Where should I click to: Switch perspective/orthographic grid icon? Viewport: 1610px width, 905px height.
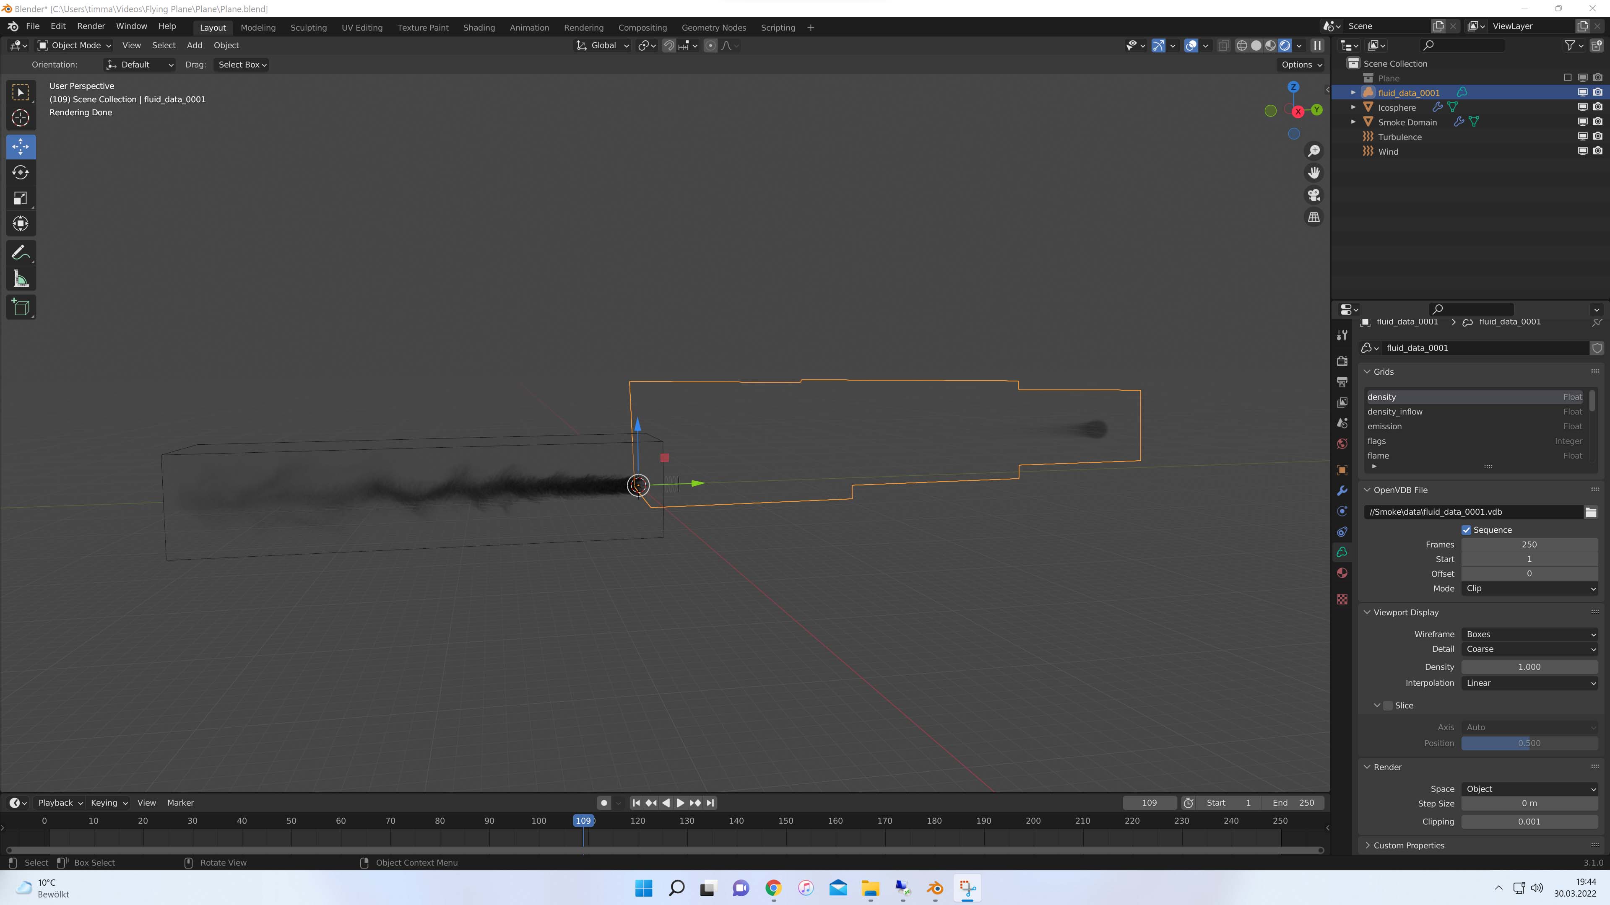click(x=1314, y=218)
